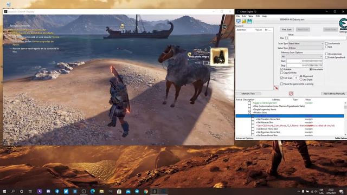Activate Get Brown Horse Skin checkbox

click(x=253, y=129)
